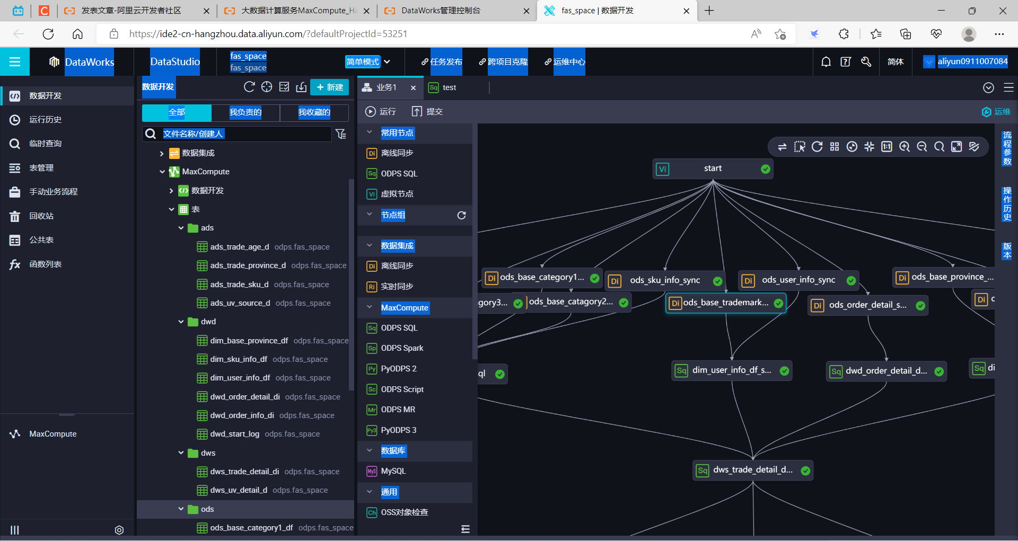Click the browser refresh button

pos(48,34)
